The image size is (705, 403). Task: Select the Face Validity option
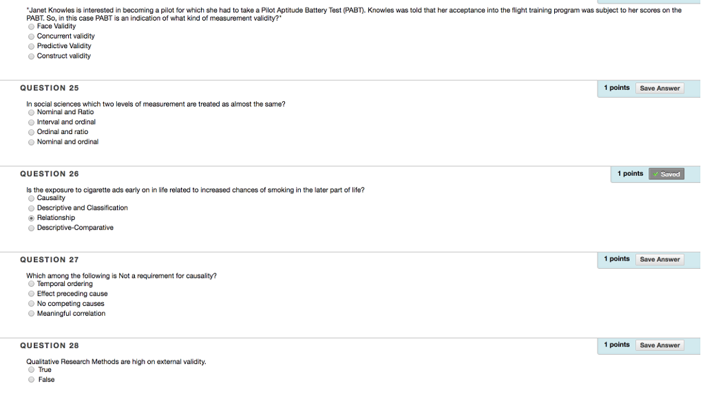[x=32, y=26]
